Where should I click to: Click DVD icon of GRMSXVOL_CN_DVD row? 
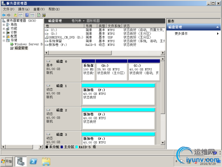47,37
